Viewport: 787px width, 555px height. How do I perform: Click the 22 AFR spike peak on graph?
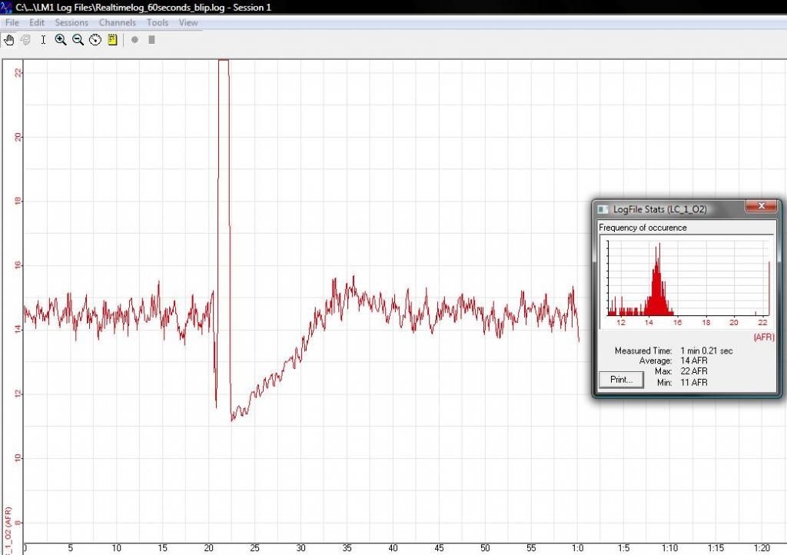tap(223, 61)
